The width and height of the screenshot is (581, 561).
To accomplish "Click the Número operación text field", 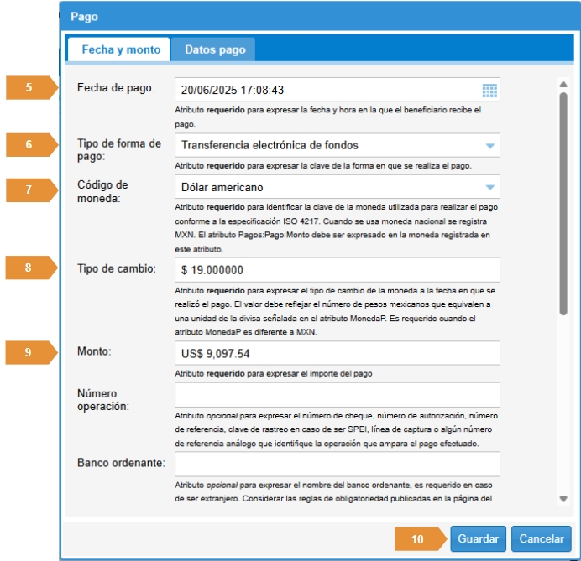I will coord(338,394).
